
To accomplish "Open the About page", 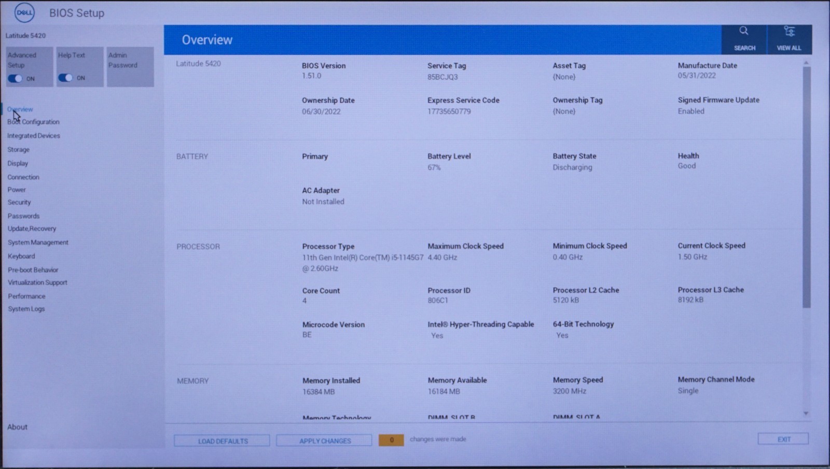I will tap(17, 427).
